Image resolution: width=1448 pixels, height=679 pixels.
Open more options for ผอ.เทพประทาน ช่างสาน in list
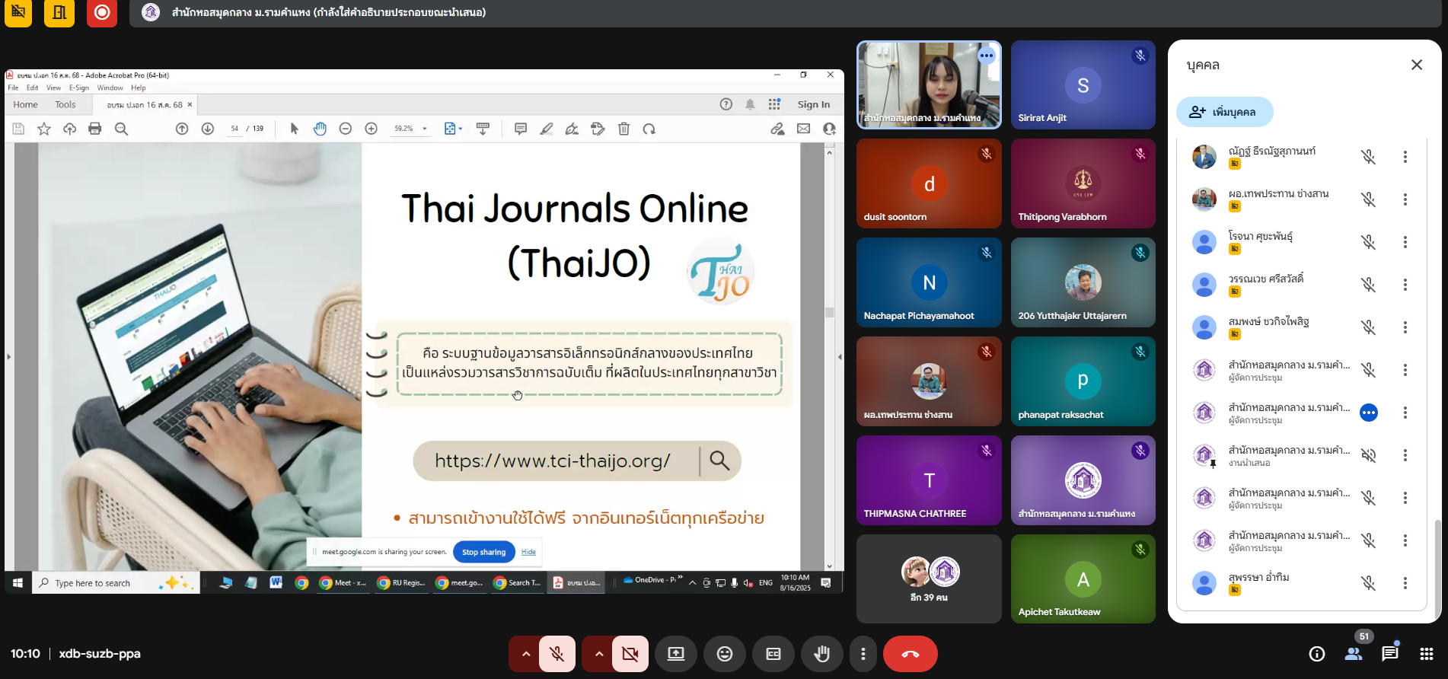1405,199
